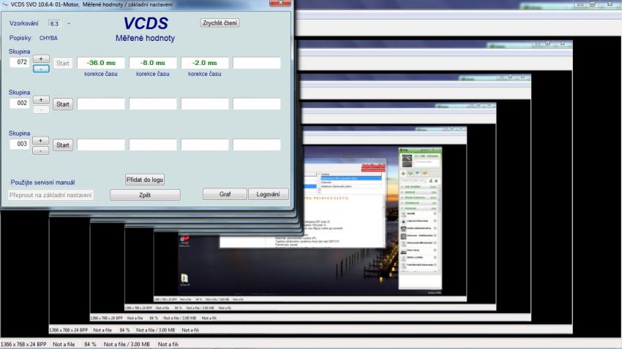Click the -2.0 ms measured value field
The image size is (622, 349).
tap(205, 63)
